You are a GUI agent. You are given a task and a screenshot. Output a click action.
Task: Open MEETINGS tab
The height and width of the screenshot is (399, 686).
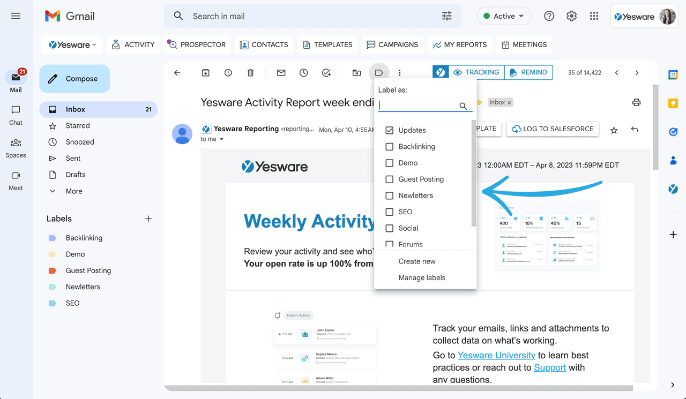coord(524,45)
